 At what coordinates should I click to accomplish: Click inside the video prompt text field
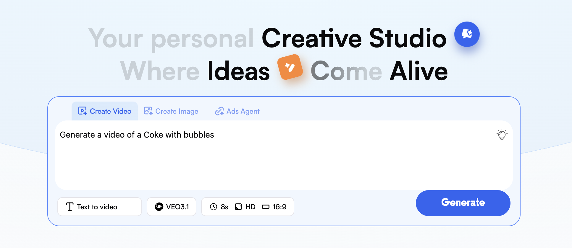[207, 154]
